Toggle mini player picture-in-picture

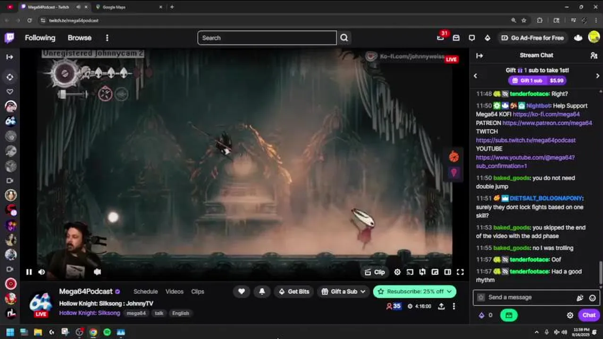[x=435, y=272]
